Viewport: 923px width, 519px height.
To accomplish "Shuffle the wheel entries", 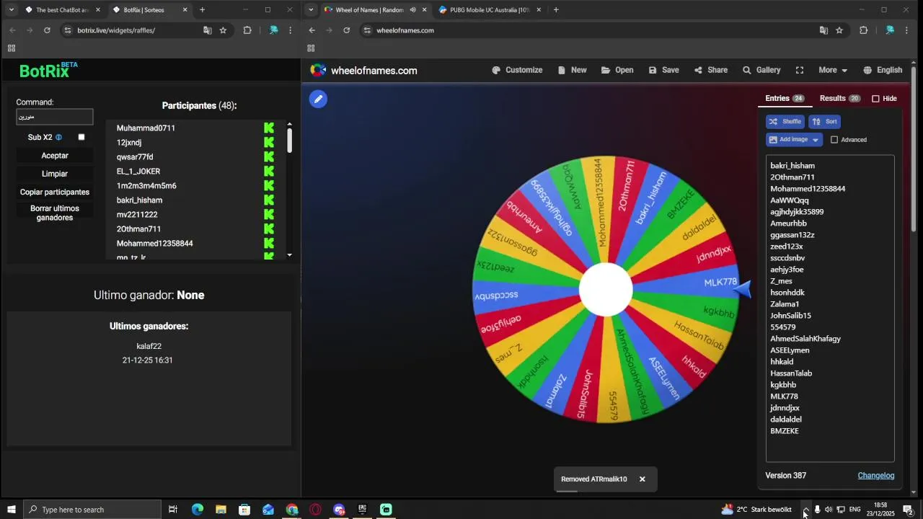I will point(785,122).
